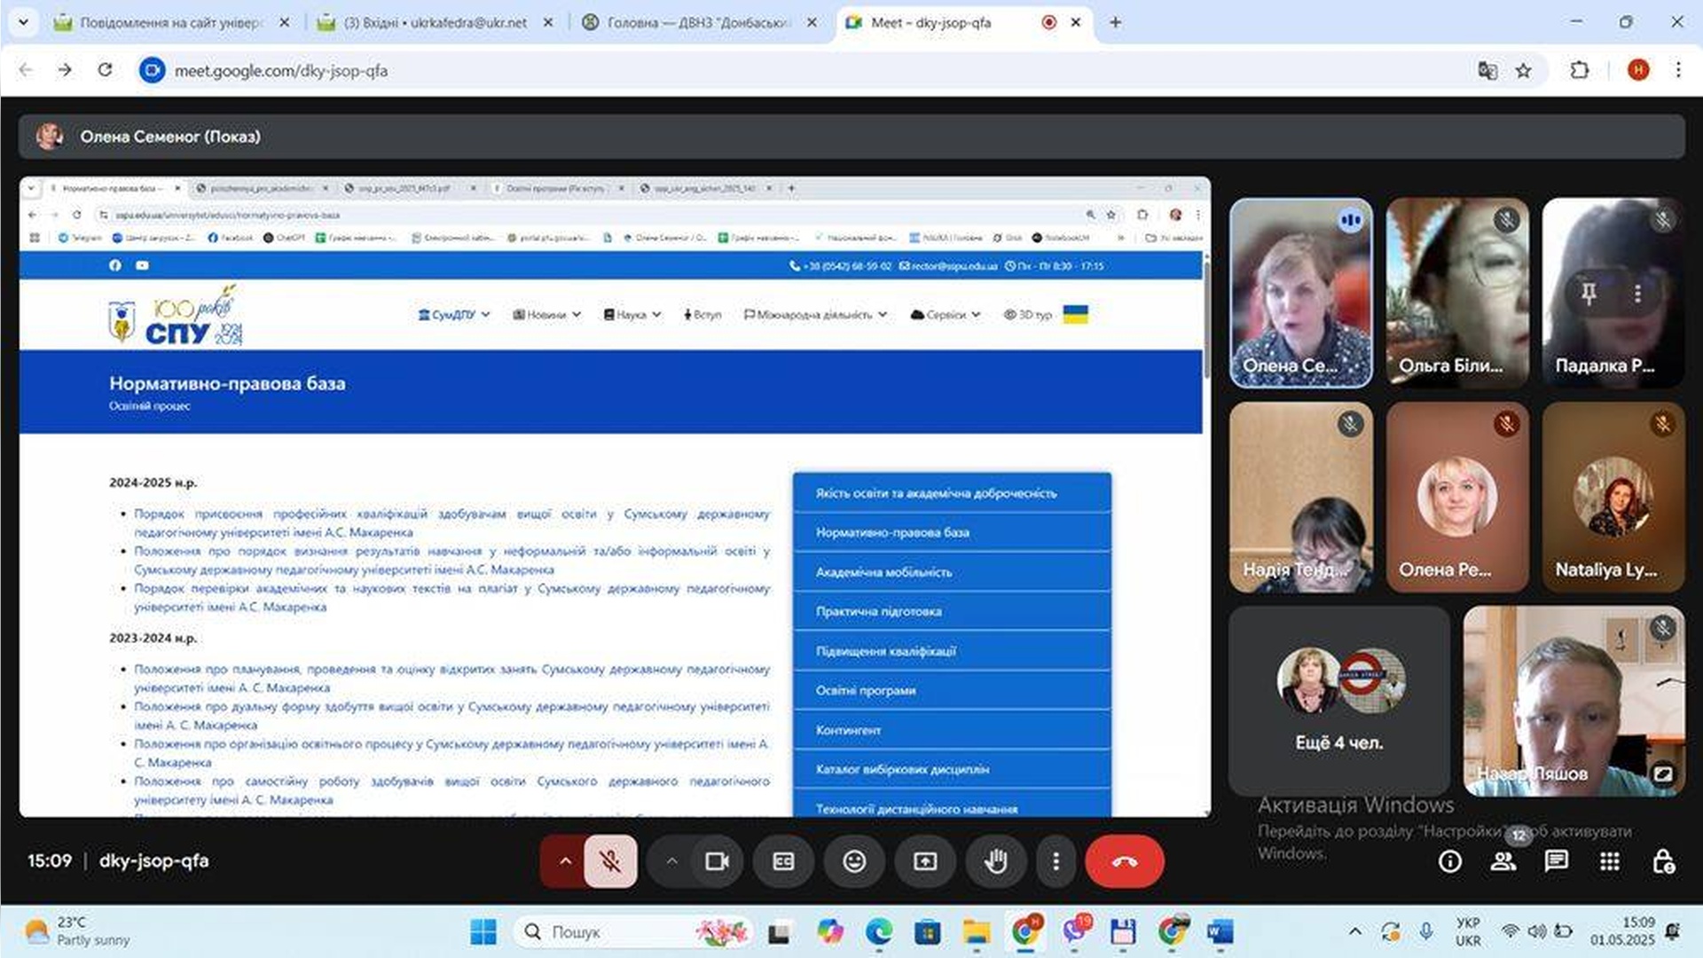The width and height of the screenshot is (1703, 958).
Task: Expand the 'Новини' site menu
Action: (x=546, y=315)
